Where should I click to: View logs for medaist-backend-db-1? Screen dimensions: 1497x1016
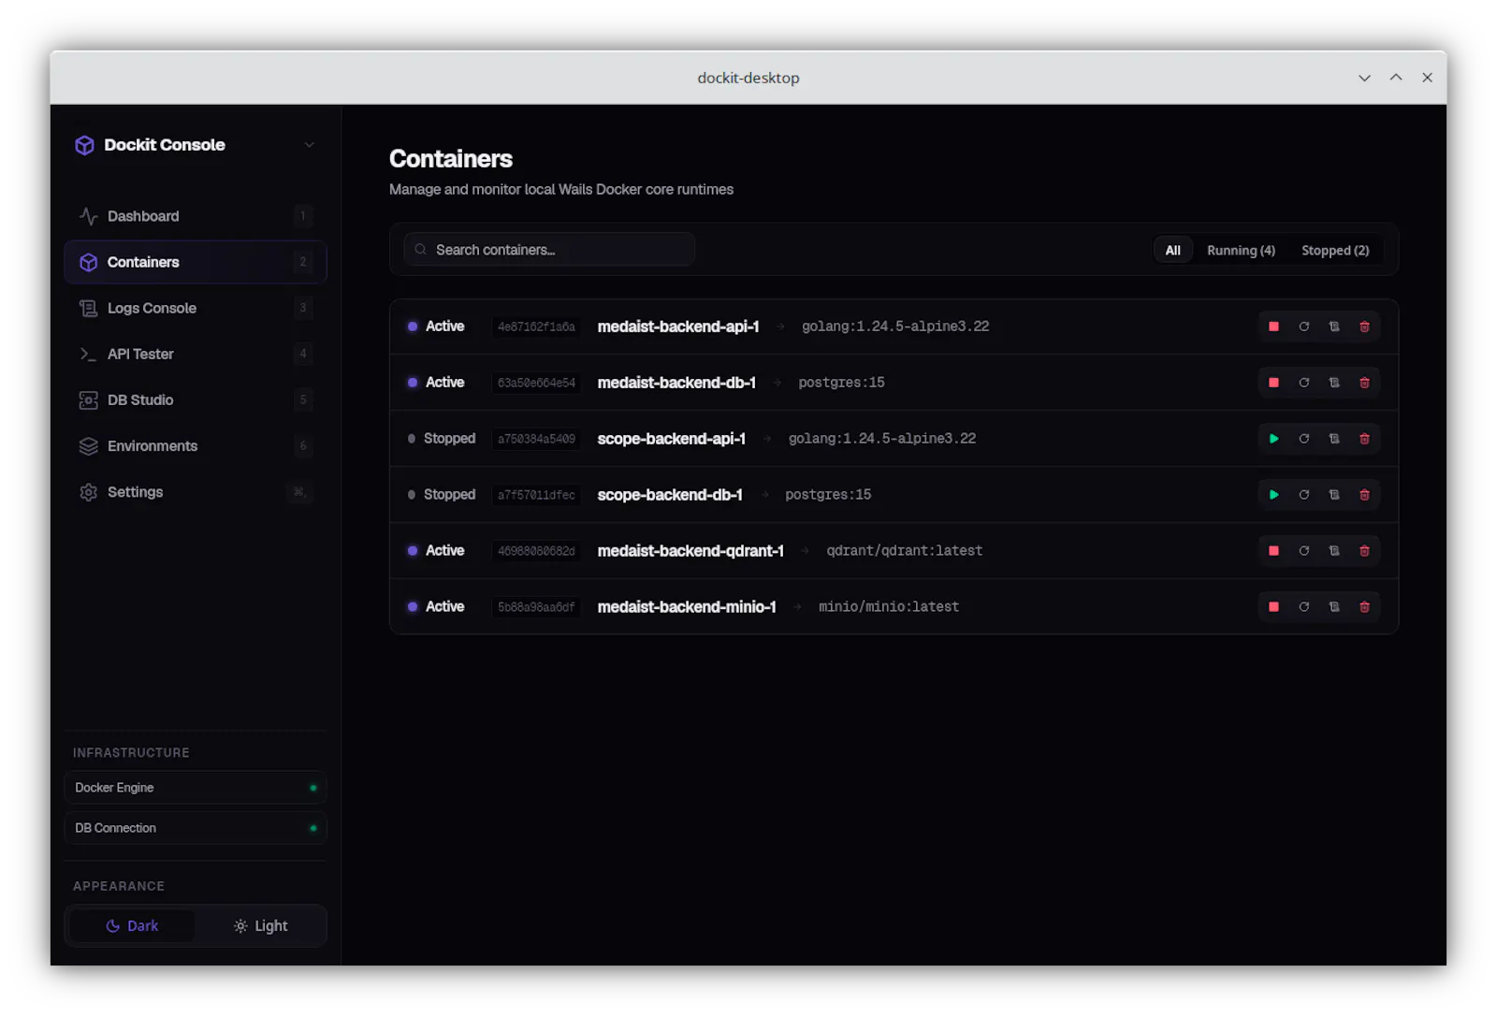coord(1334,383)
